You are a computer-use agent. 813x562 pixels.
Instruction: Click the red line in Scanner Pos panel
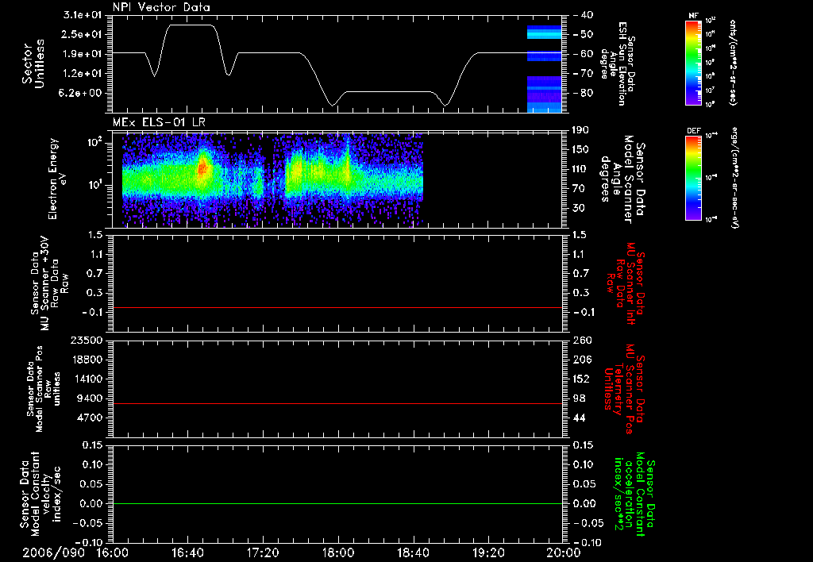(337, 403)
